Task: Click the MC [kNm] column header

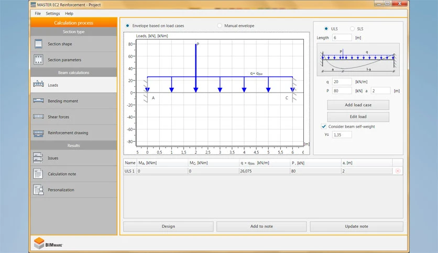Action: pyautogui.click(x=214, y=163)
